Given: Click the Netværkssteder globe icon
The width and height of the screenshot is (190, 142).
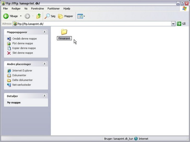Looking at the screenshot, I should 9,85.
